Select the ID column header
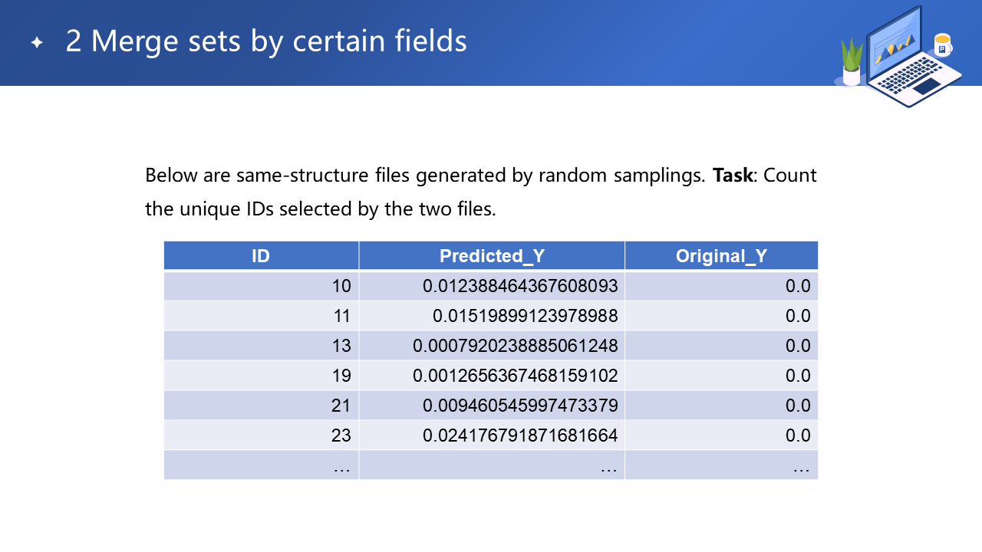982x552 pixels. click(x=261, y=256)
